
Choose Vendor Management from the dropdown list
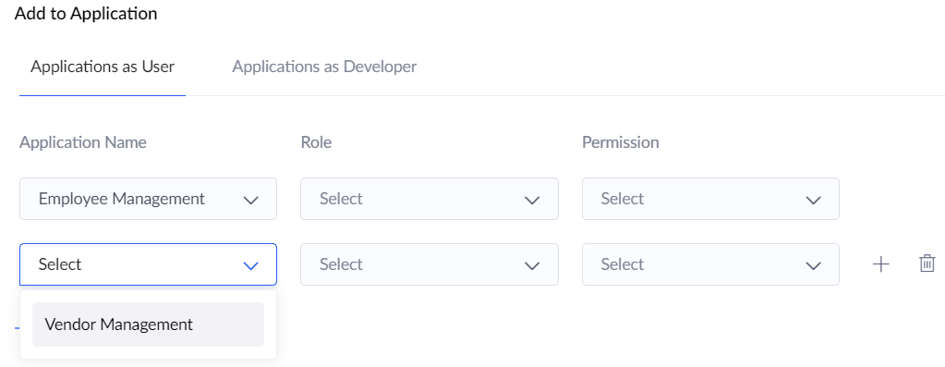(148, 324)
